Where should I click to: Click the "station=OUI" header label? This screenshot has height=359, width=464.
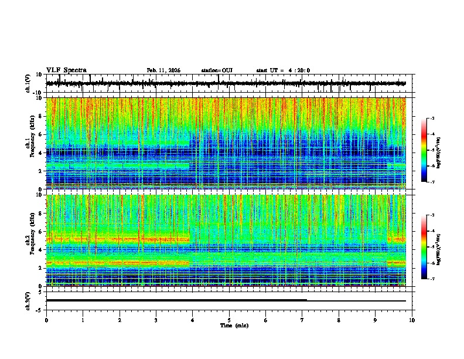pyautogui.click(x=217, y=70)
